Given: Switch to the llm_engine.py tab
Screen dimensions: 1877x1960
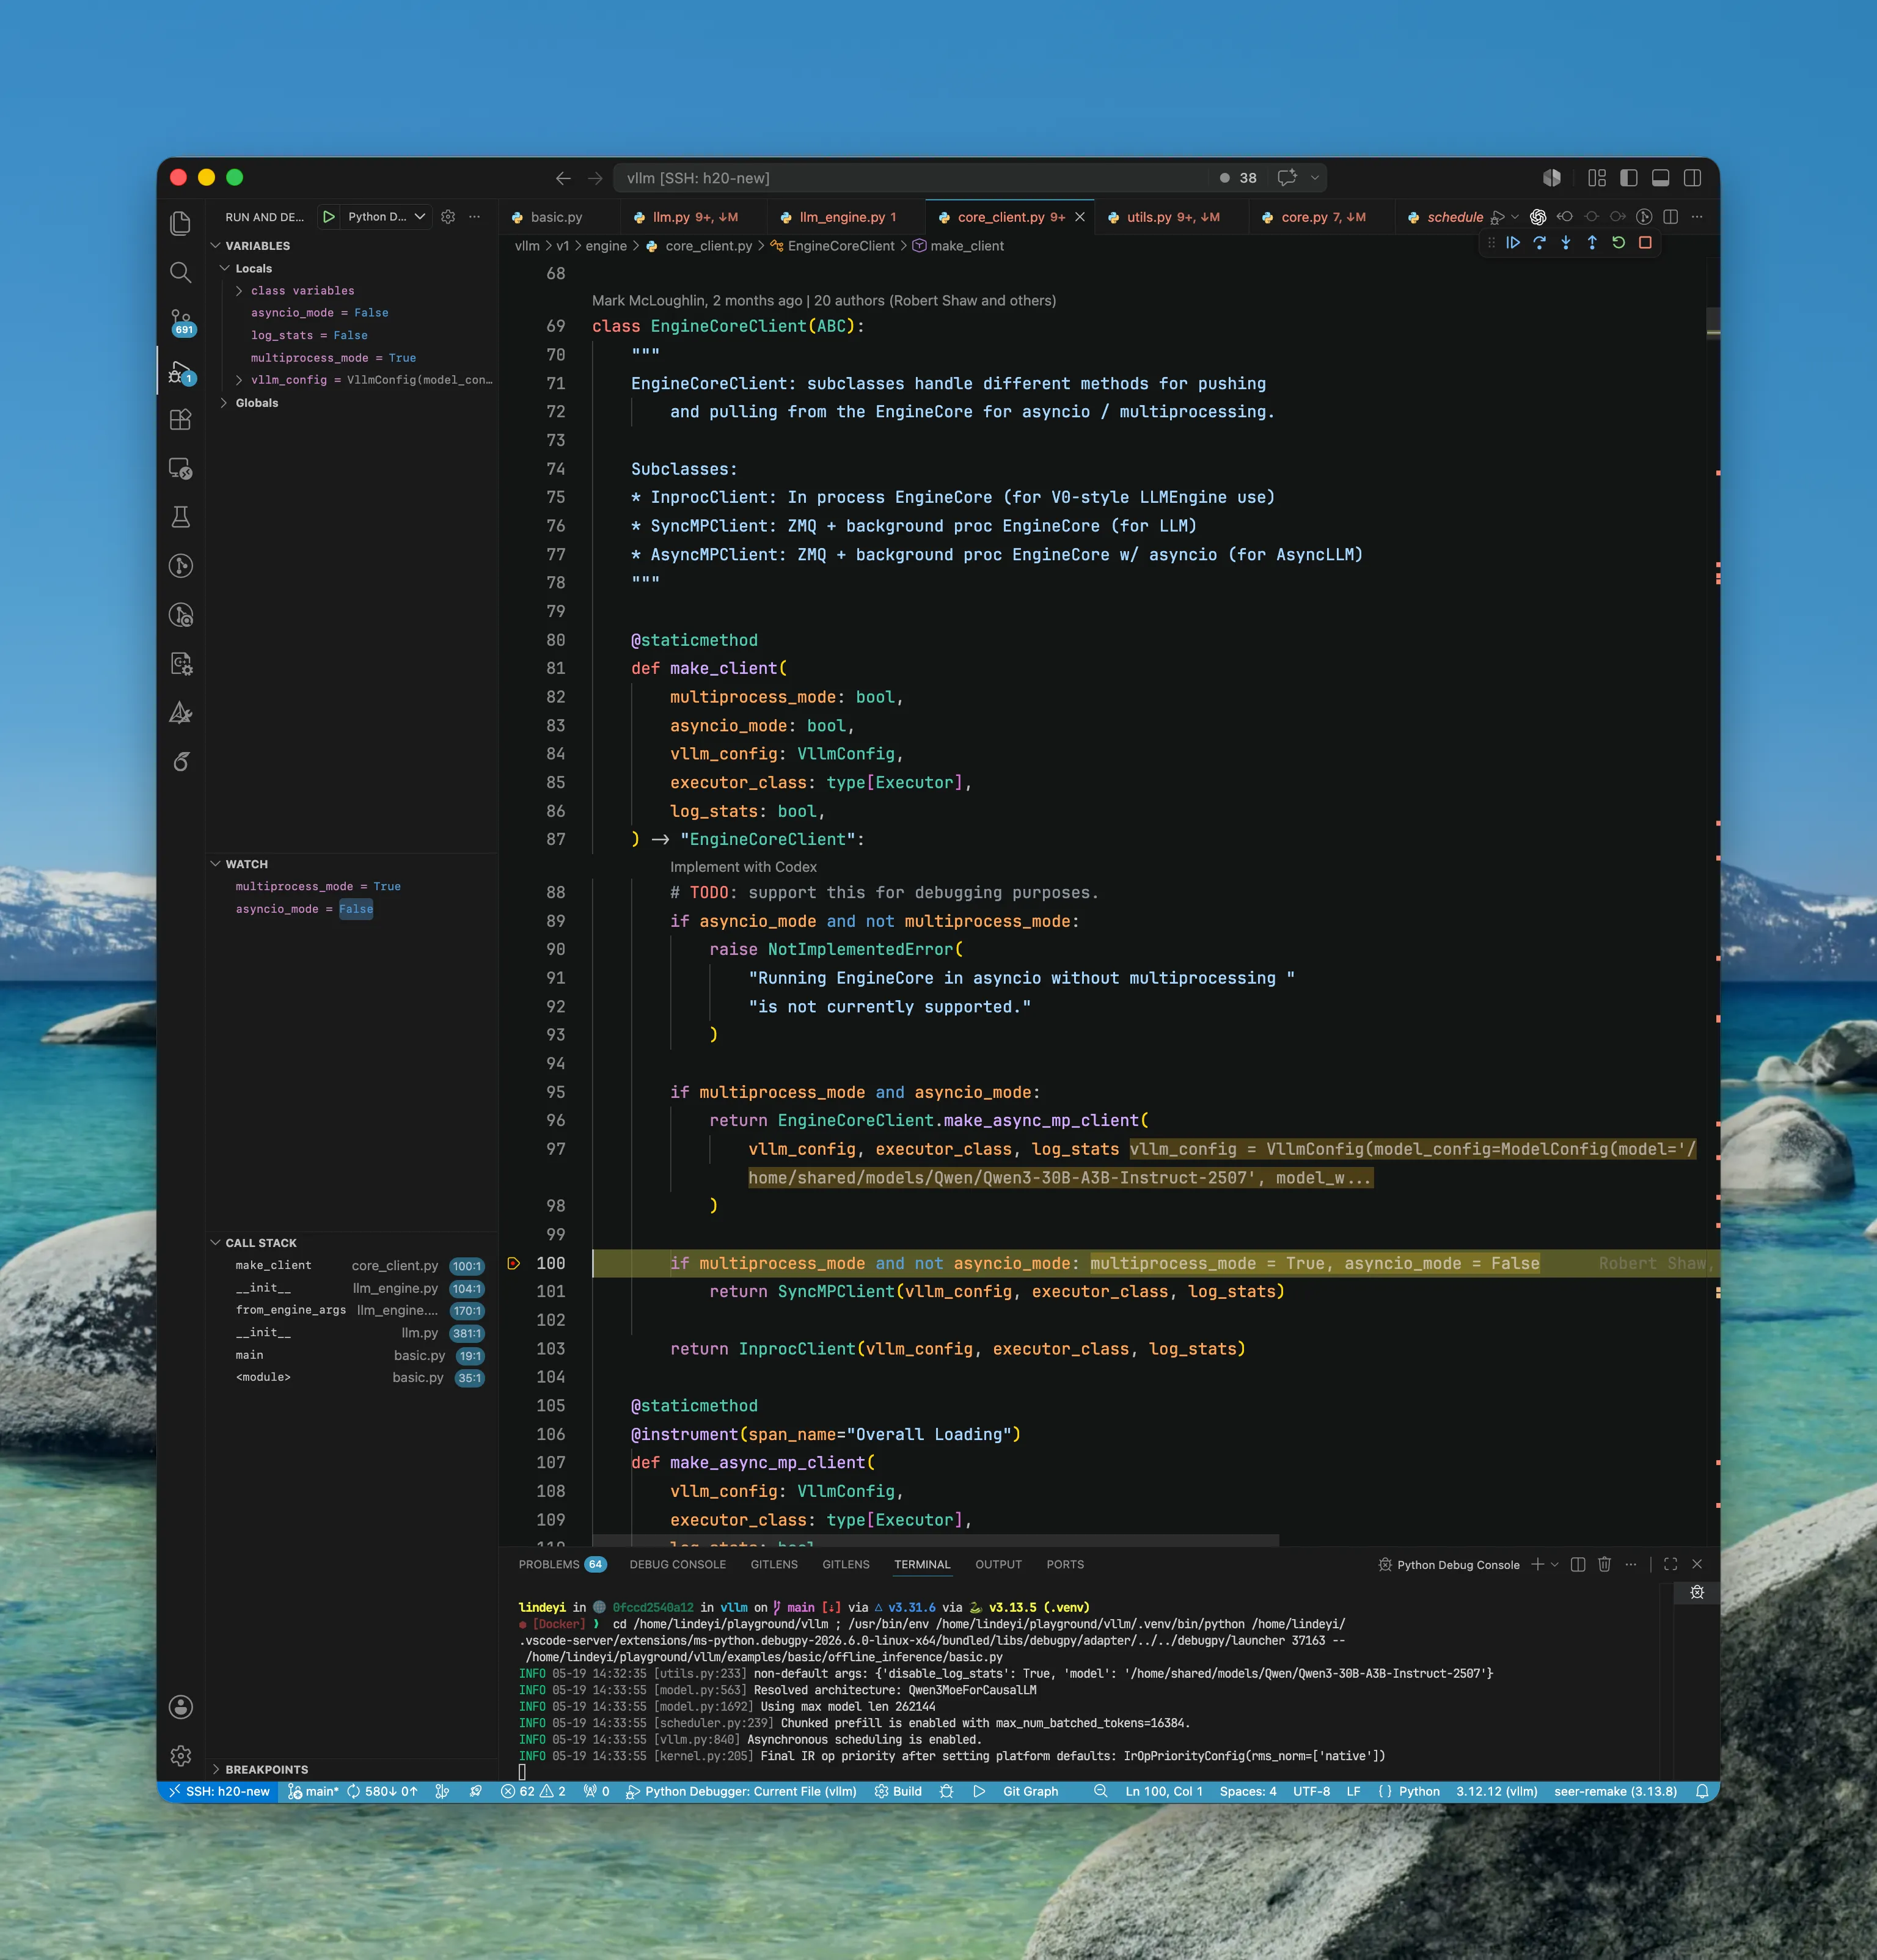Looking at the screenshot, I should click(847, 217).
